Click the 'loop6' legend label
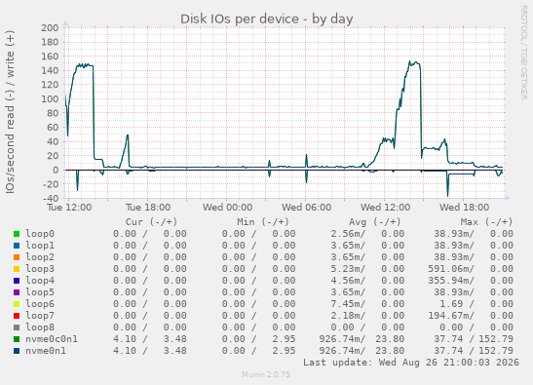Screen dimensions: 533x385 click(40, 304)
